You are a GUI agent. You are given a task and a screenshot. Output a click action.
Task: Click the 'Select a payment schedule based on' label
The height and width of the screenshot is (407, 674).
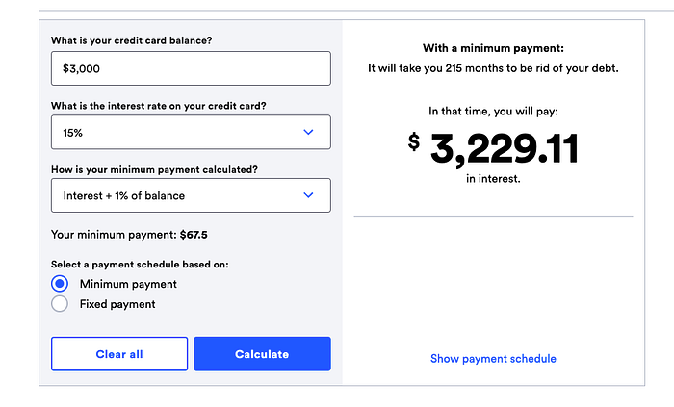tap(140, 264)
